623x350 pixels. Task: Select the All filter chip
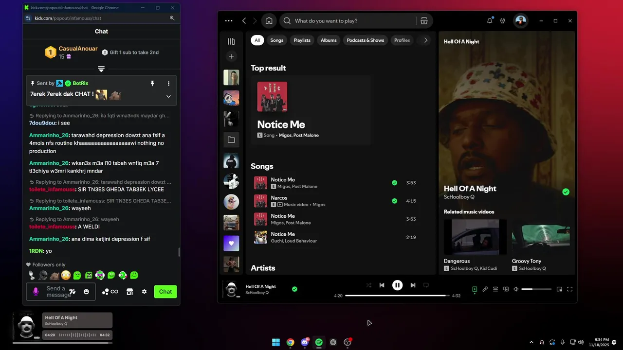click(x=257, y=40)
